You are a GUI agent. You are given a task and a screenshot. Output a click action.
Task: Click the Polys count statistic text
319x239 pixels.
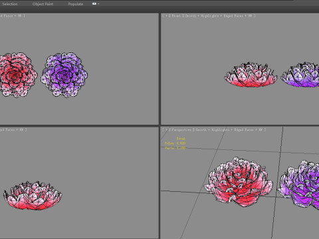(x=175, y=143)
